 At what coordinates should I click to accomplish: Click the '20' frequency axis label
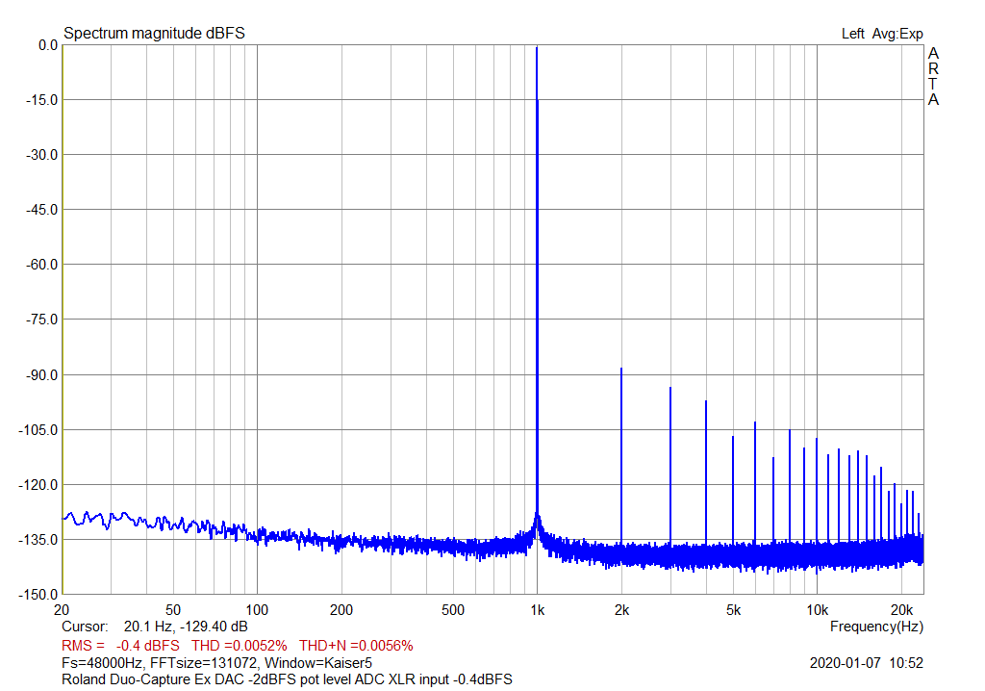point(62,610)
